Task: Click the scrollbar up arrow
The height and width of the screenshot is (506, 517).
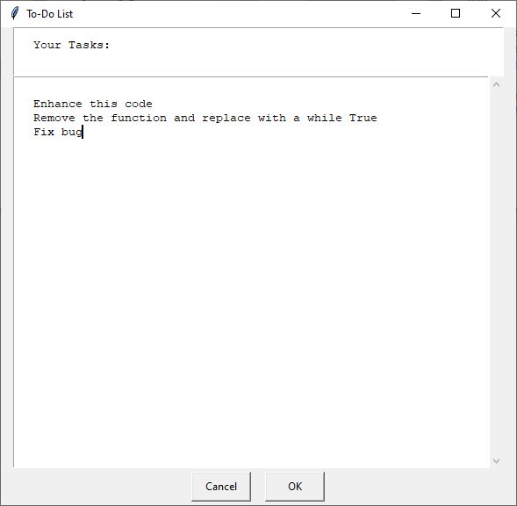Action: coord(496,85)
